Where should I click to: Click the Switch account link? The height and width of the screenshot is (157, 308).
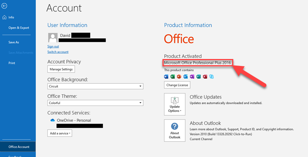click(x=58, y=52)
